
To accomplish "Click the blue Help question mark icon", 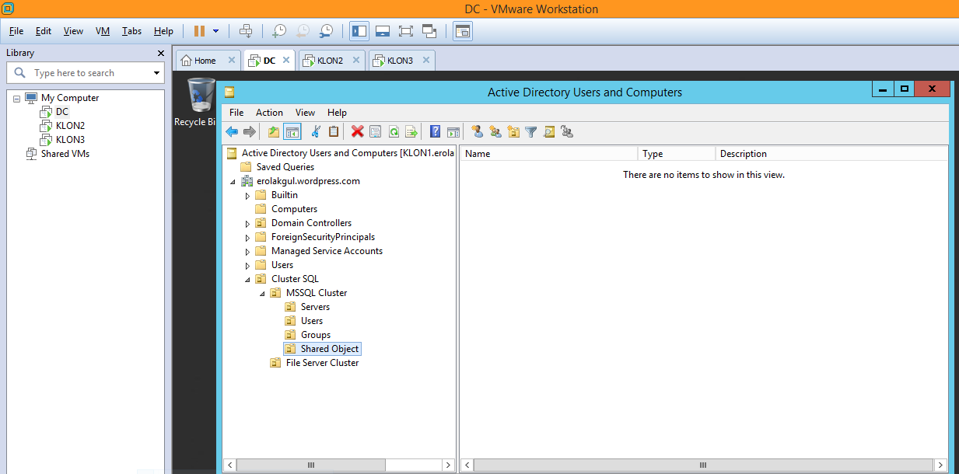I will (436, 132).
